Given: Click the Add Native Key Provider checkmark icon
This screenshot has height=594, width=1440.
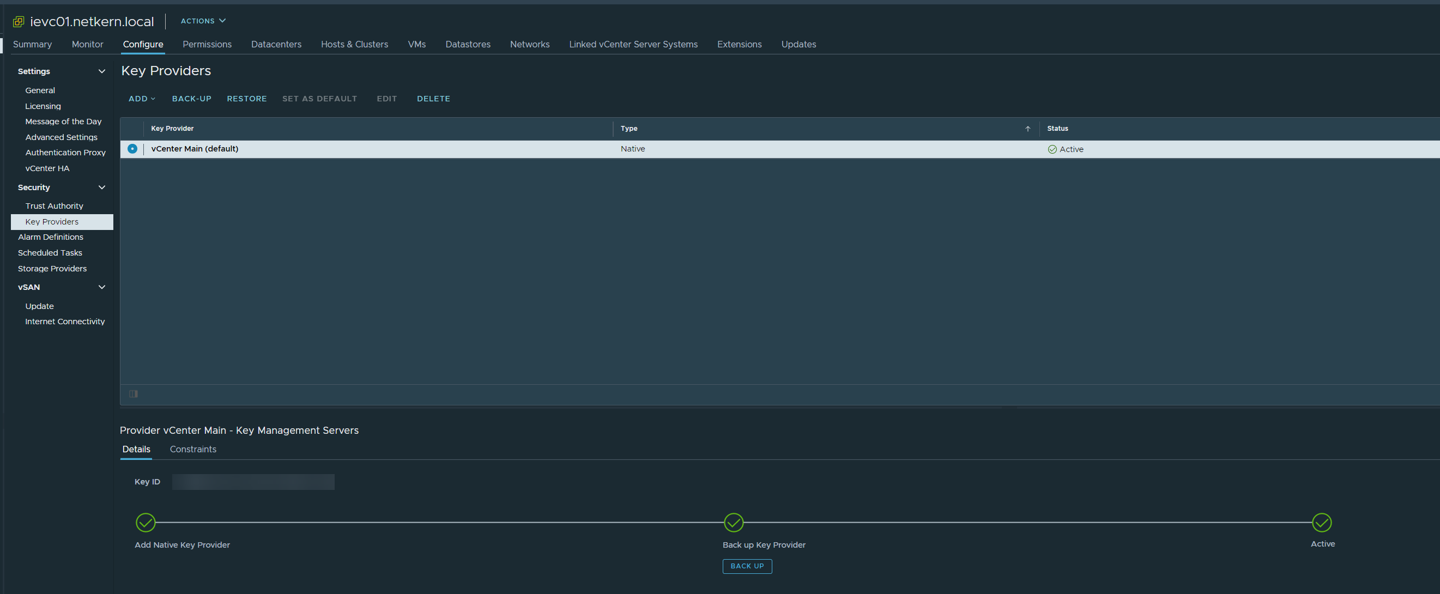Looking at the screenshot, I should pos(146,523).
